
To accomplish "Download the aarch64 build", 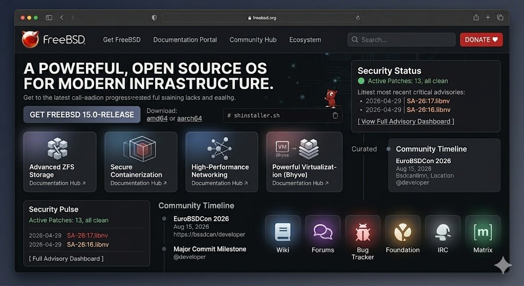I will click(x=189, y=118).
